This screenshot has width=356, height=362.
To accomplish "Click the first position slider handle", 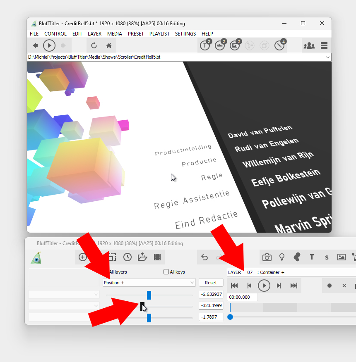I will click(x=149, y=295).
